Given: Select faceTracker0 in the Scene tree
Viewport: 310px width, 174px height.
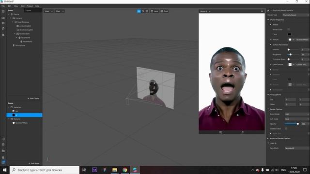Looking at the screenshot, I should click(24, 34).
